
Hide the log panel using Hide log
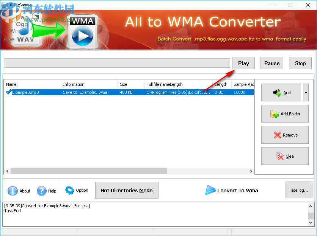[299, 190]
